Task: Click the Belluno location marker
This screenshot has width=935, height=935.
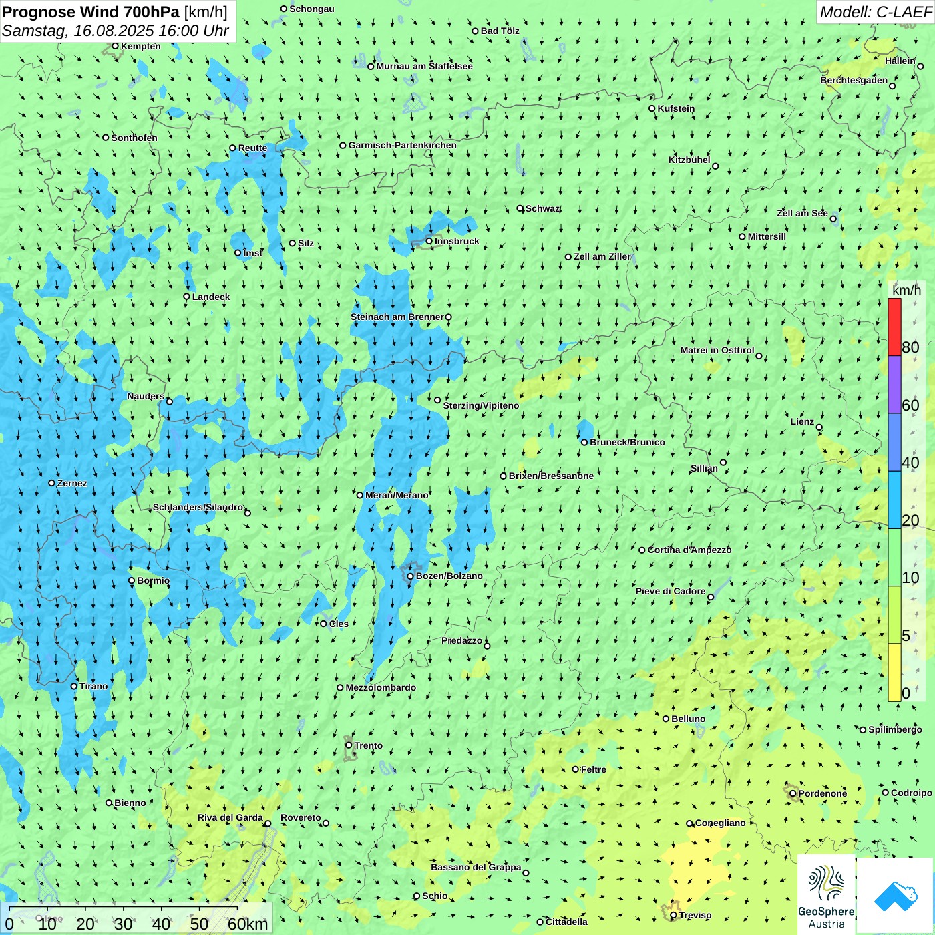Action: tap(666, 719)
